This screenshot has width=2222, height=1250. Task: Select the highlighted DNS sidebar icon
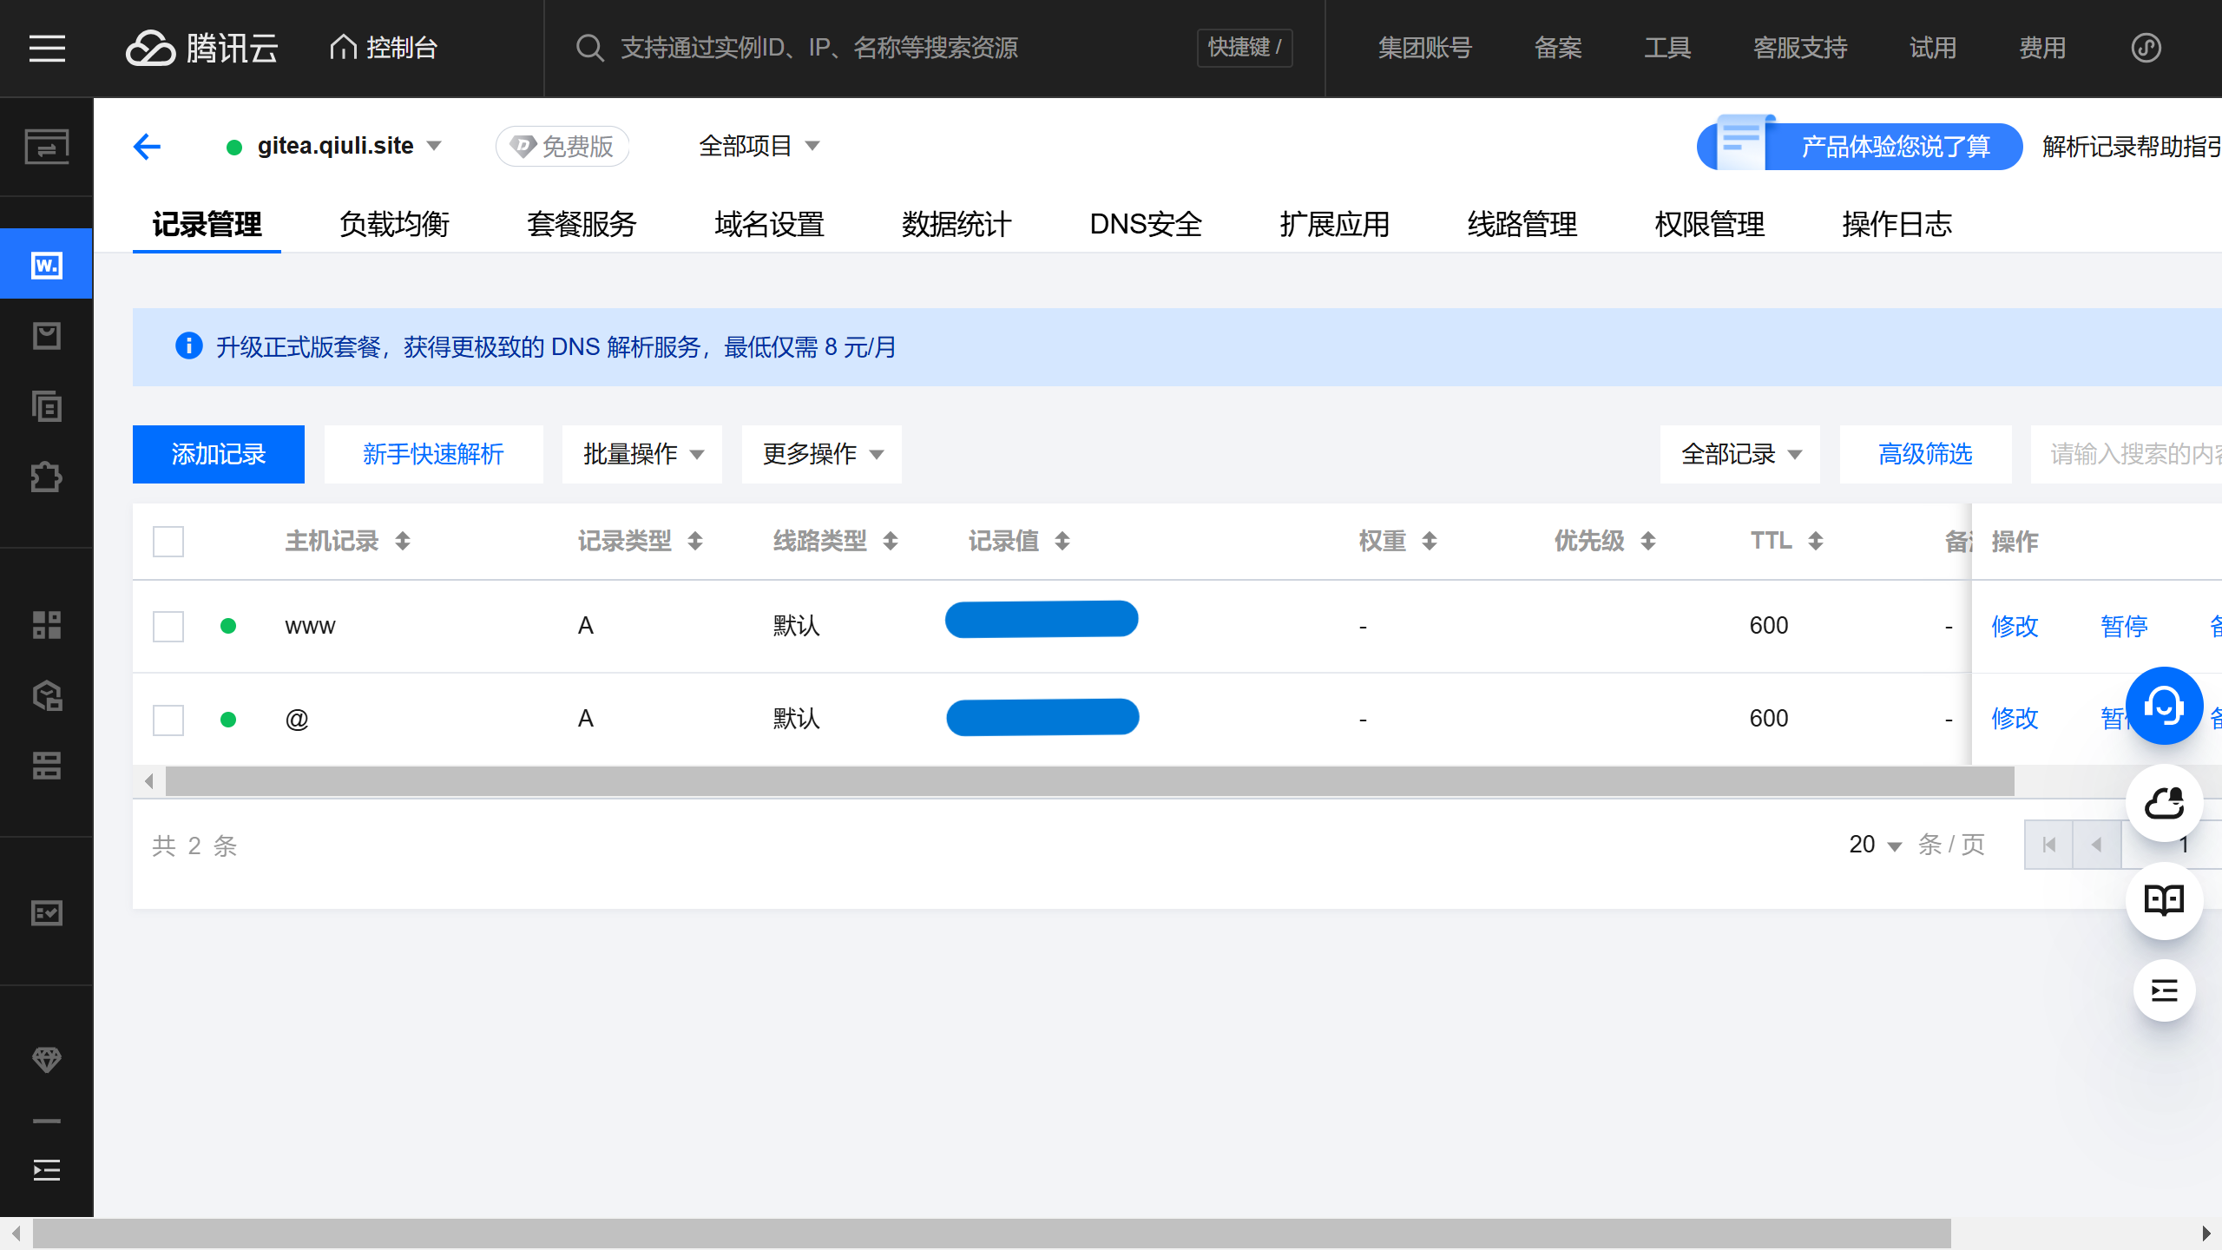click(46, 265)
